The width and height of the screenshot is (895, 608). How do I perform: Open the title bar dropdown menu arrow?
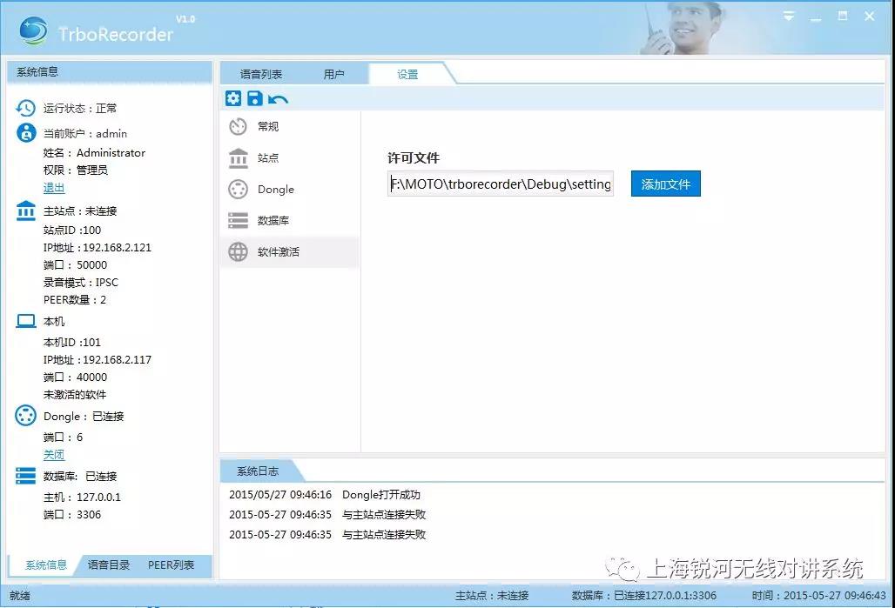(789, 17)
